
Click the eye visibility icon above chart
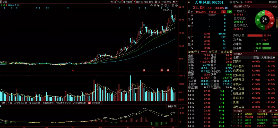pyautogui.click(x=151, y=5)
